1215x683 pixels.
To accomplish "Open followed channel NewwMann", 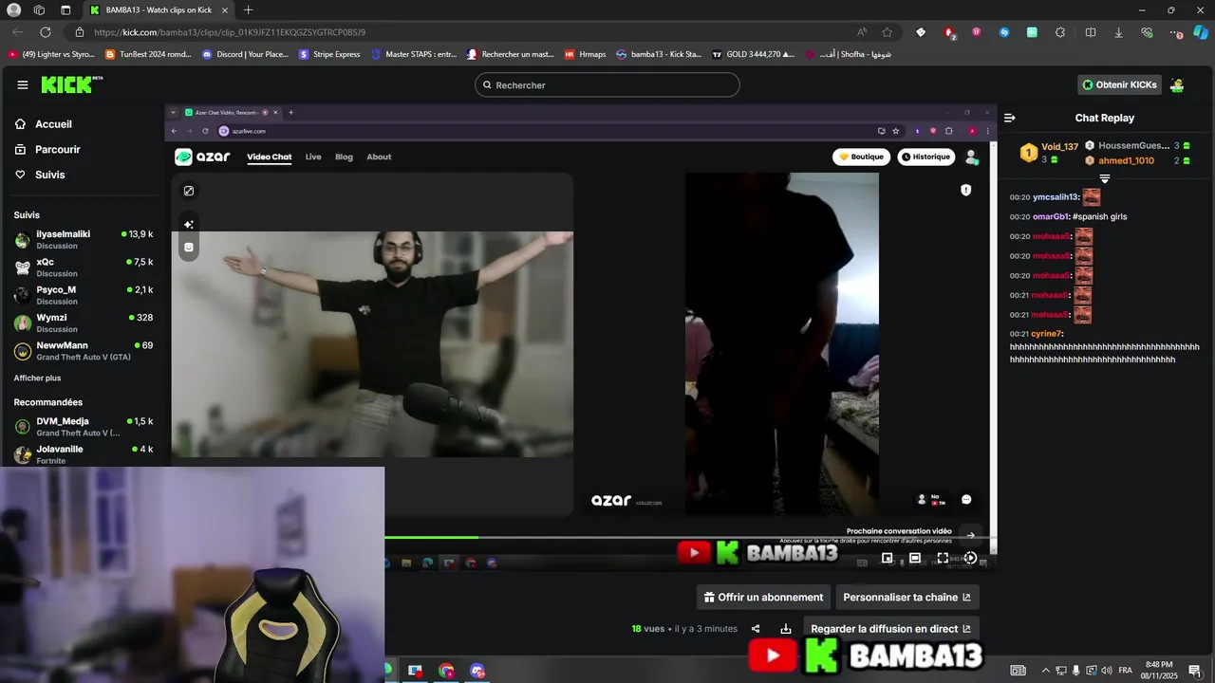I will pos(83,351).
